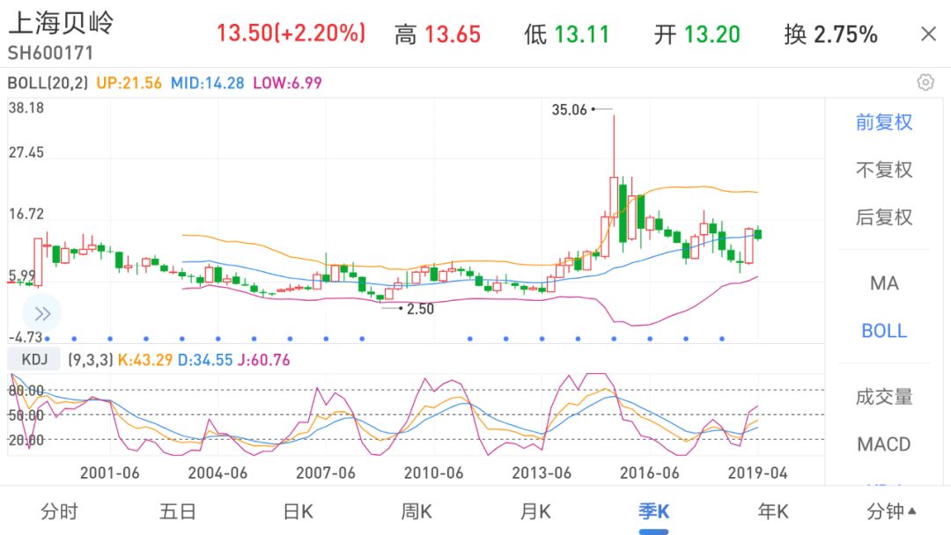Select 不复权 price adjustment
Image resolution: width=951 pixels, height=535 pixels.
tap(884, 170)
